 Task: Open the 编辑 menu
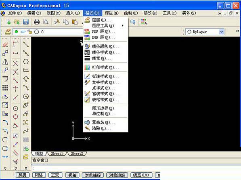[34, 13]
